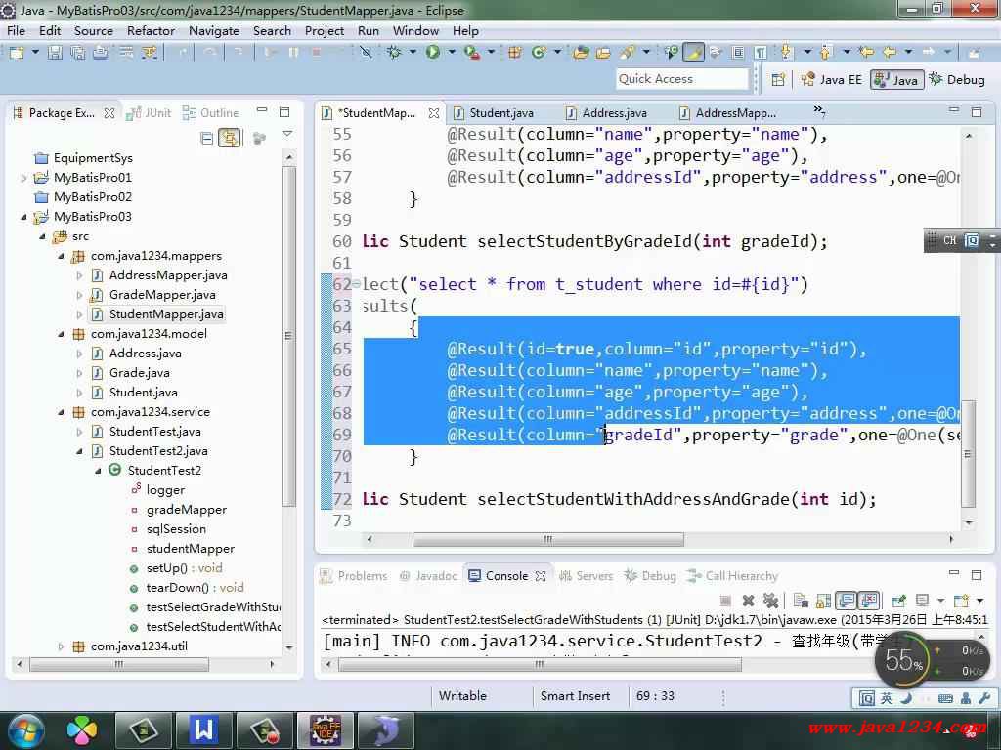Collapse the MyBatisPro03 project
This screenshot has width=1001, height=750.
pos(24,217)
